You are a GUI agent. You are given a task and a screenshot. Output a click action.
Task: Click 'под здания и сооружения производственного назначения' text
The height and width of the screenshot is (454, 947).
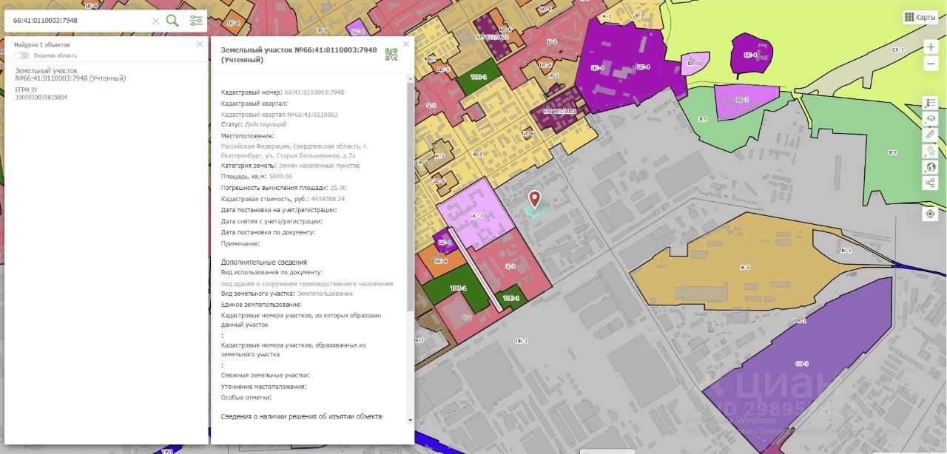pyautogui.click(x=307, y=284)
